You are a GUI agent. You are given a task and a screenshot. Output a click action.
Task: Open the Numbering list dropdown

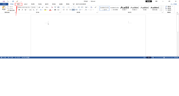[71, 7]
